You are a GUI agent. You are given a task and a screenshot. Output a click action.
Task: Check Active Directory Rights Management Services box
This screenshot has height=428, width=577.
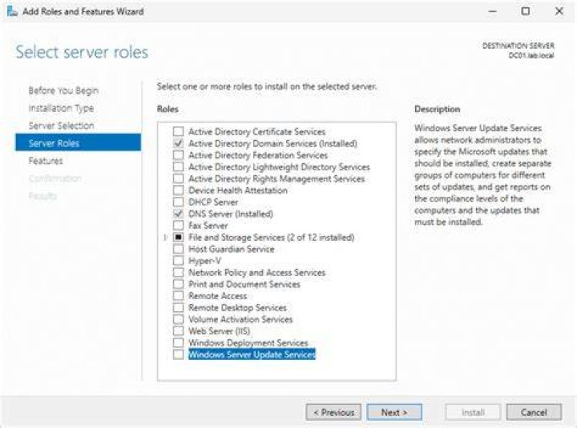click(178, 178)
